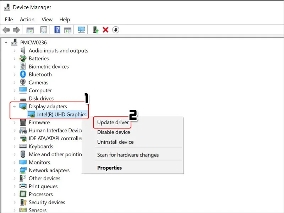Viewport: 284px width, 213px height.
Task: Click the Properties toolbar icon
Action: (44, 30)
